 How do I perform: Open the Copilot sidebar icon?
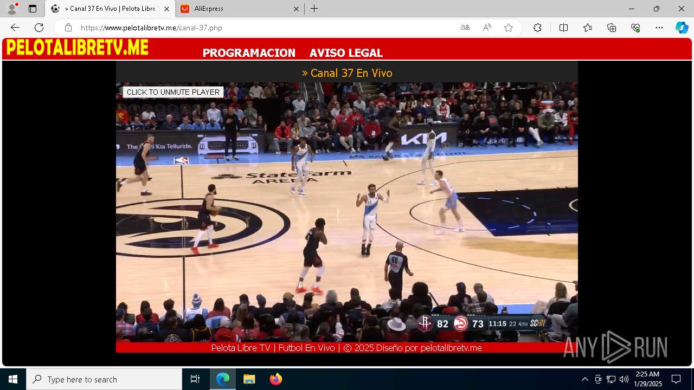click(x=682, y=28)
